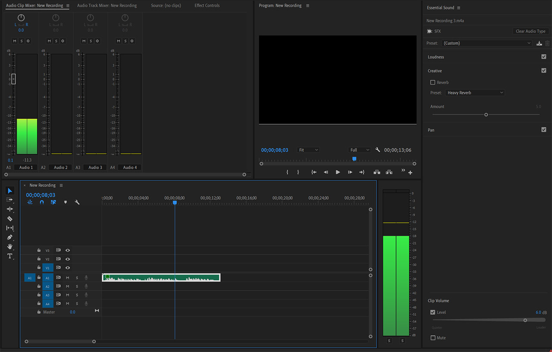Click Go to In point button
Image resolution: width=552 pixels, height=352 pixels.
pos(314,172)
